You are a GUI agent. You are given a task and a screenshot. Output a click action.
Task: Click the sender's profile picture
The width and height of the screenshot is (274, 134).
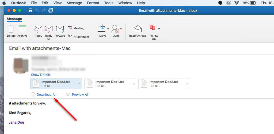(x=21, y=66)
